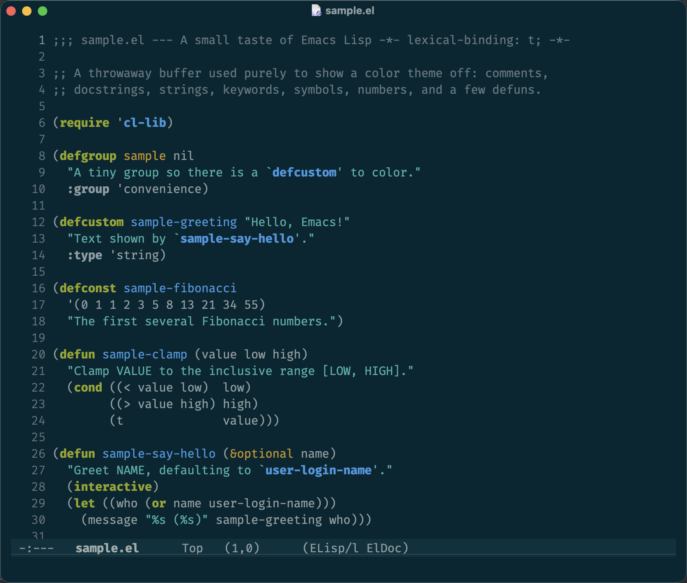
Task: Click the 'defgroup' keyword on line 8
Action: pos(88,156)
